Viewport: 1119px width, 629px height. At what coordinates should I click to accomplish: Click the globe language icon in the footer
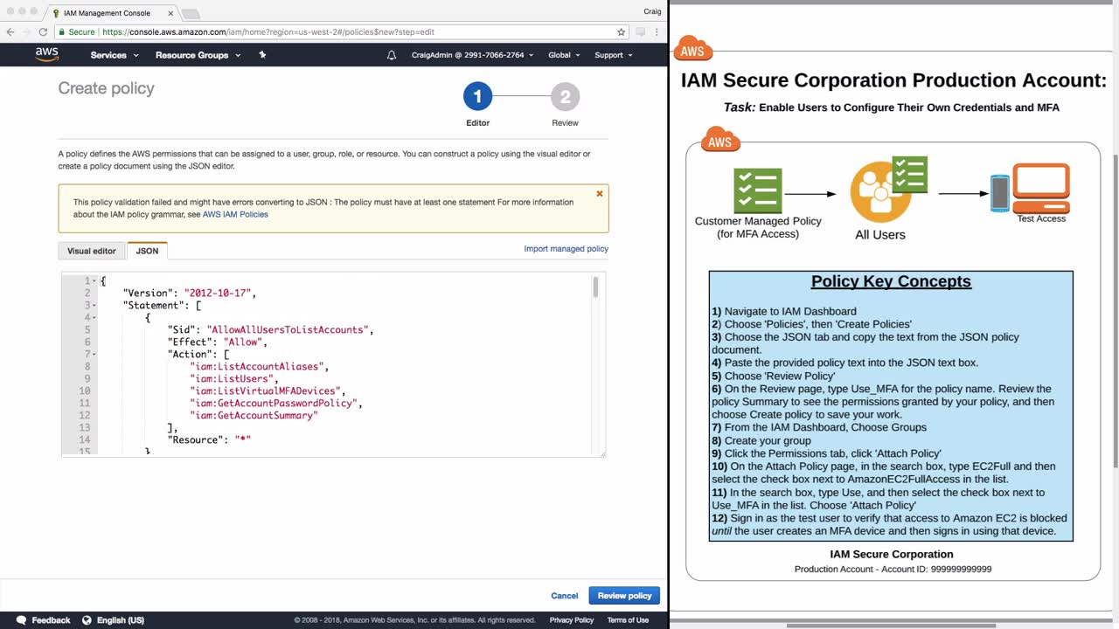tap(87, 620)
